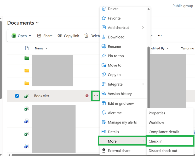Open the ellipsis menu for Book.xlsx
This screenshot has width=195, height=156.
96,96
